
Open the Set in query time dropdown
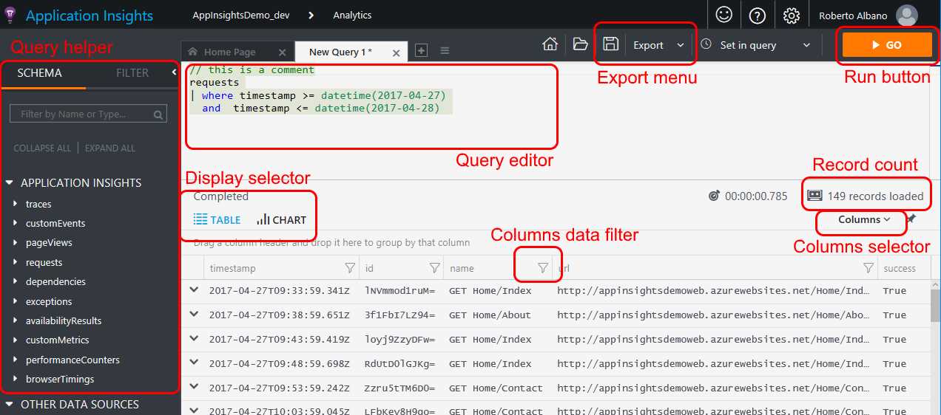click(x=756, y=45)
